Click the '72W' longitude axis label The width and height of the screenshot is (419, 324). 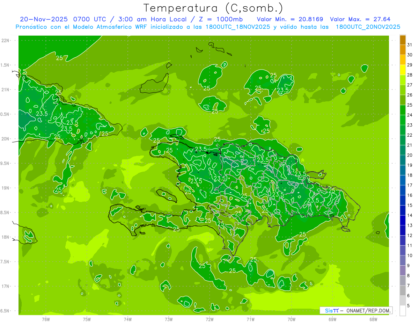click(209, 319)
